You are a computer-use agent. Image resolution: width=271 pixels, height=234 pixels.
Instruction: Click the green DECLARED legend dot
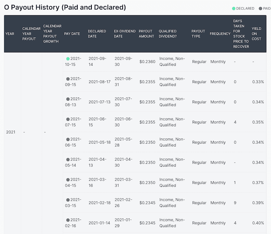234,8
